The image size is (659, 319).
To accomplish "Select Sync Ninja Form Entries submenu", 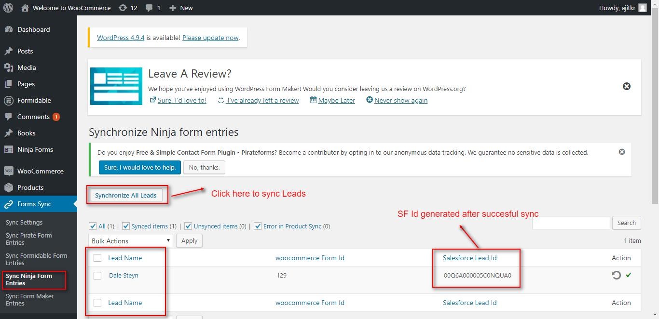I will [x=29, y=279].
